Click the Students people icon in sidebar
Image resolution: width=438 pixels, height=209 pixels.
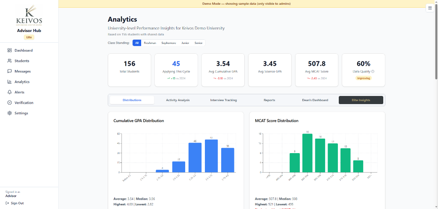tap(9, 61)
